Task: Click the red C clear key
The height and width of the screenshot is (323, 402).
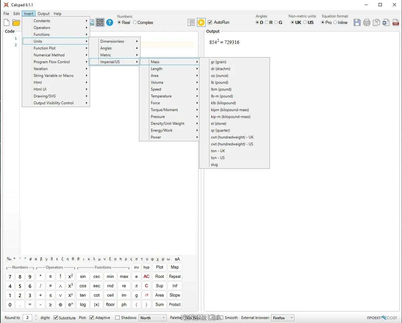Action: point(146,286)
